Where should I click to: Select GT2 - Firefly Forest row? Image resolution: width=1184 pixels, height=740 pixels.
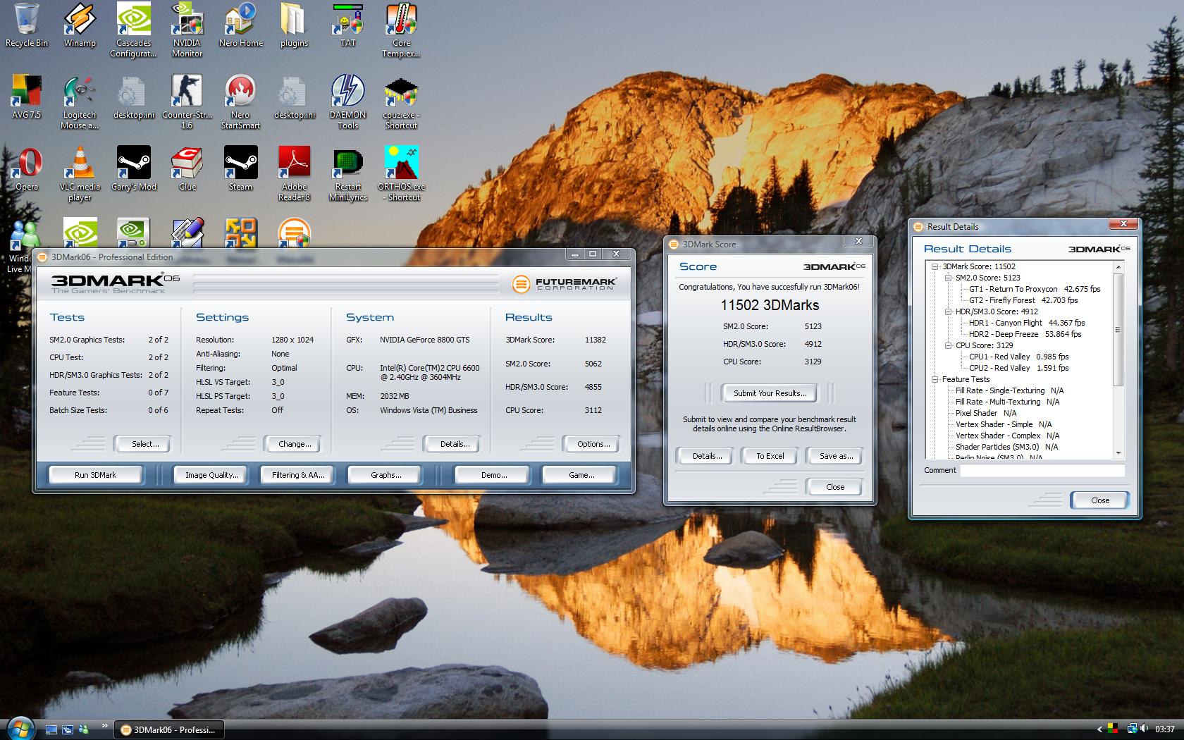1023,300
